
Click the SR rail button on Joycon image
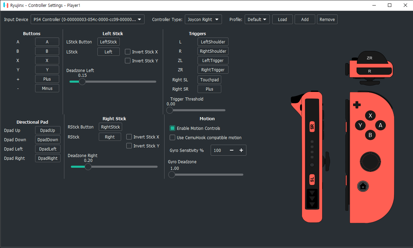pyautogui.click(x=312, y=127)
